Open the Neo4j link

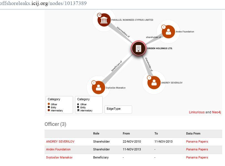coord(216,112)
